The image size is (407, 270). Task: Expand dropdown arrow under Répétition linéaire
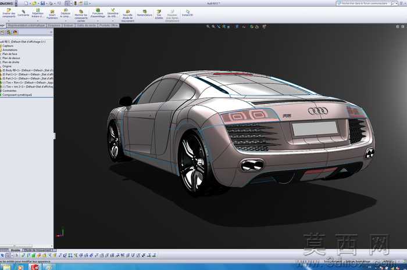(38, 21)
